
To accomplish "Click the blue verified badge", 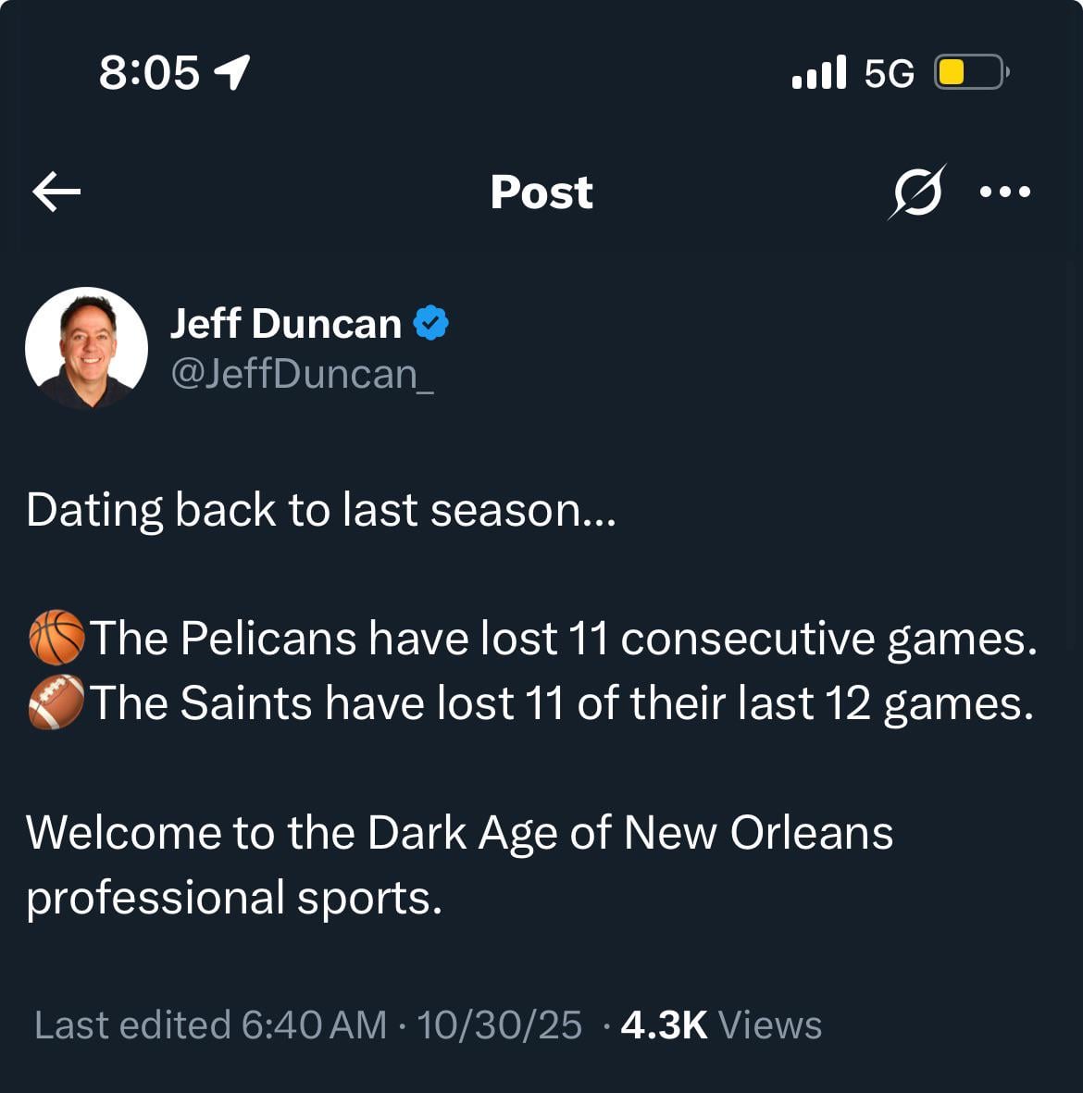I will tap(430, 323).
